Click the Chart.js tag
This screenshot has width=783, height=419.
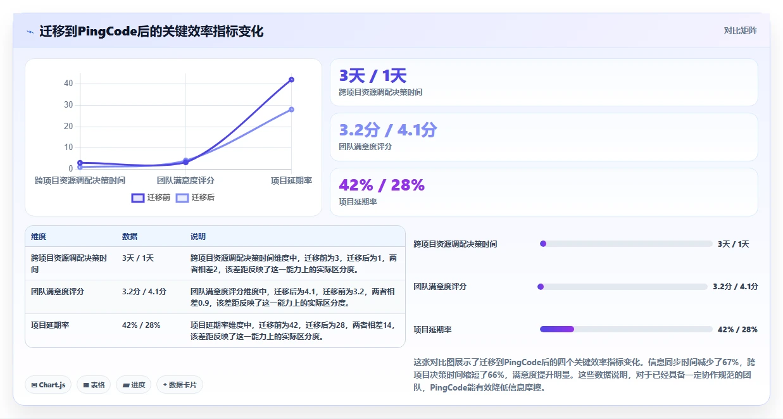pos(48,385)
